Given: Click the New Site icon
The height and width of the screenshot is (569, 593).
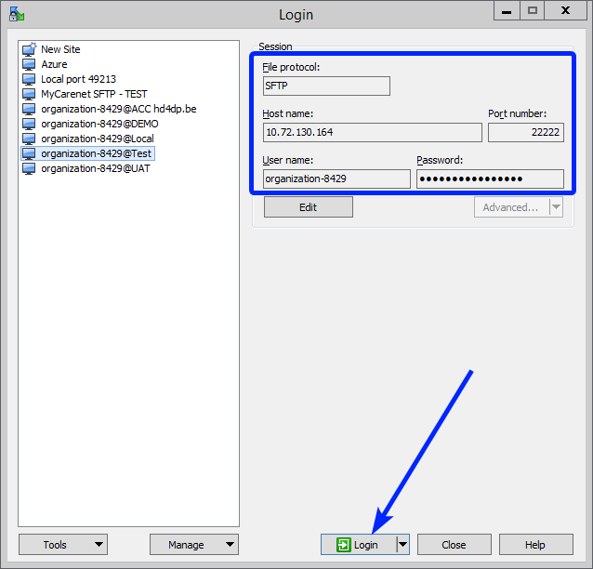Looking at the screenshot, I should click(x=29, y=49).
